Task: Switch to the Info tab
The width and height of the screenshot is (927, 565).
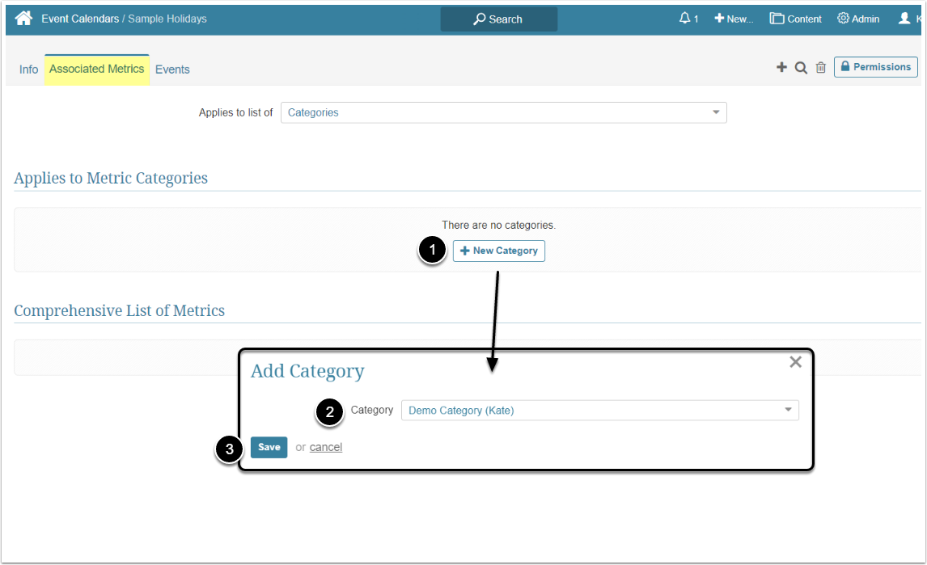Action: click(28, 70)
